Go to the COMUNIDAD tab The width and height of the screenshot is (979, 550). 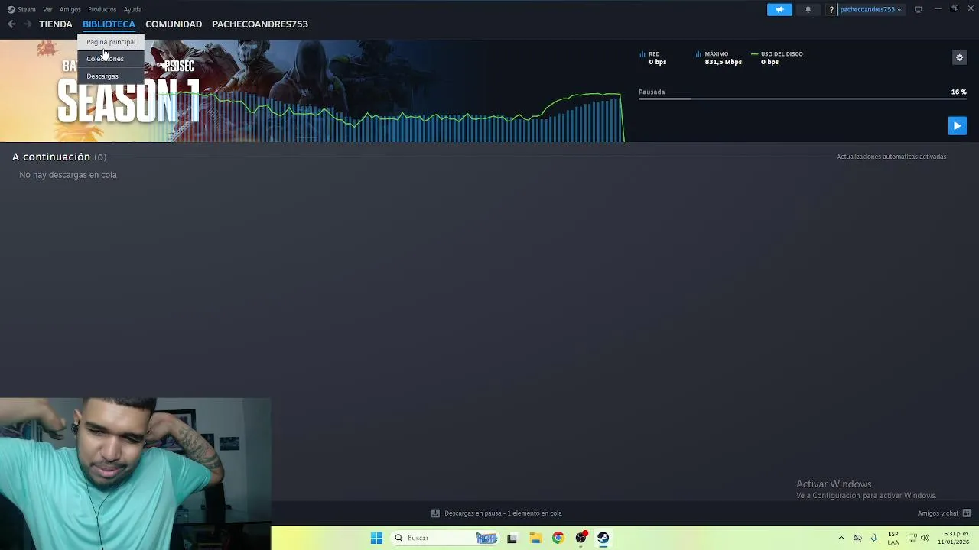[174, 24]
